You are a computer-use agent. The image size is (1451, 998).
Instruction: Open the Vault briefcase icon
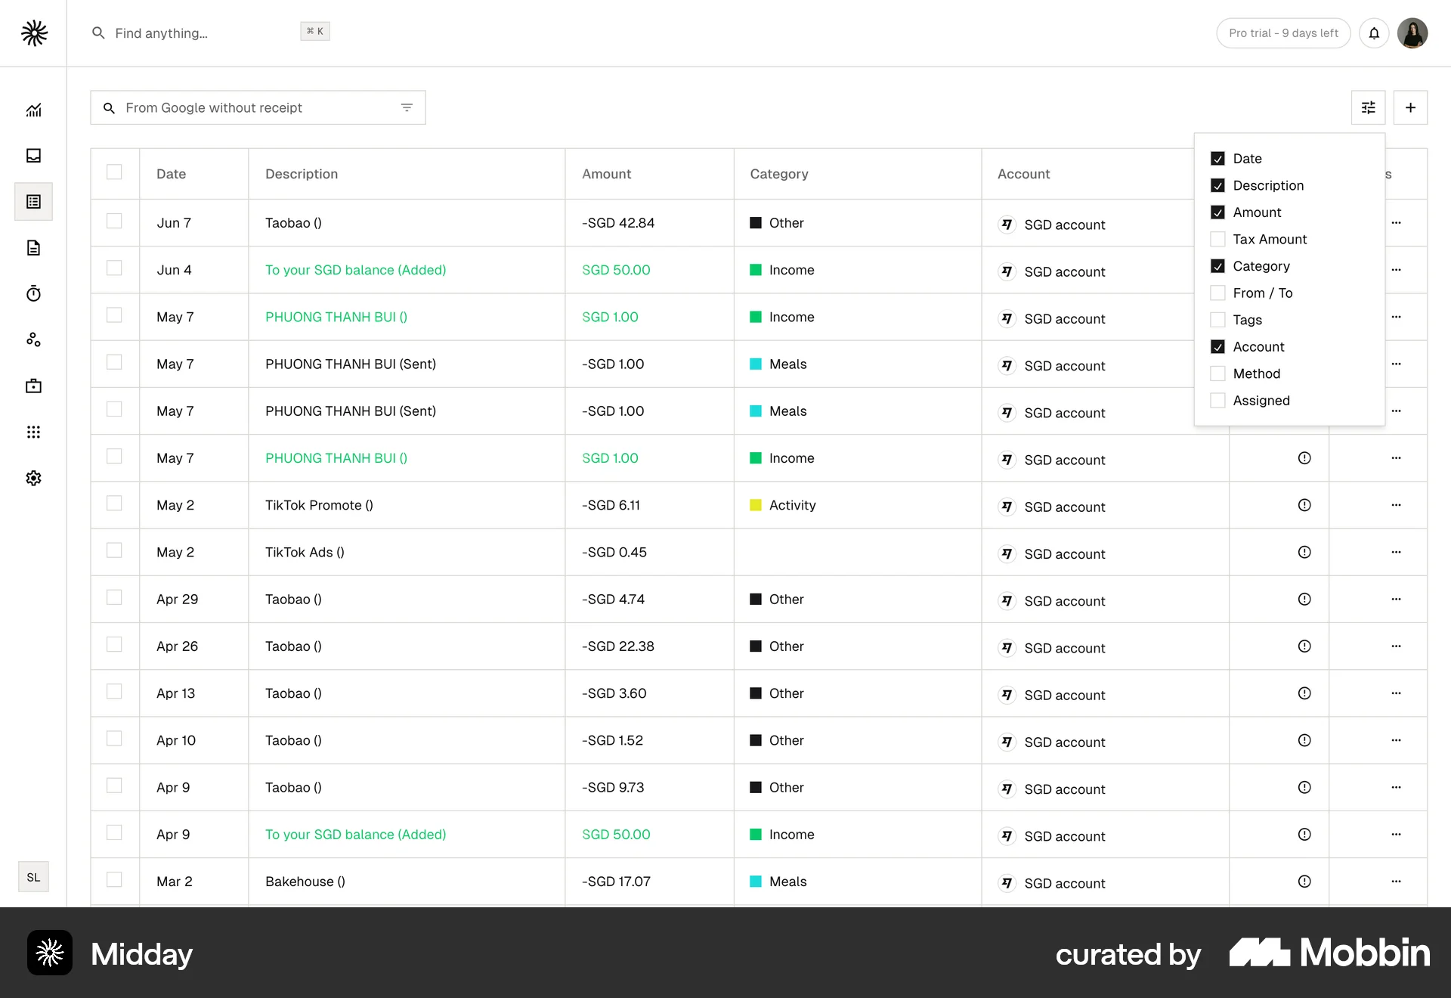click(33, 386)
